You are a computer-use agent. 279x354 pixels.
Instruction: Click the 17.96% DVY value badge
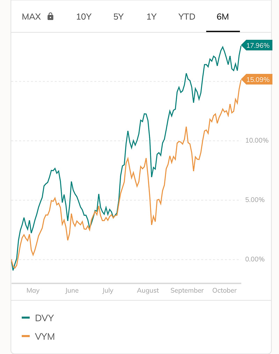click(257, 45)
